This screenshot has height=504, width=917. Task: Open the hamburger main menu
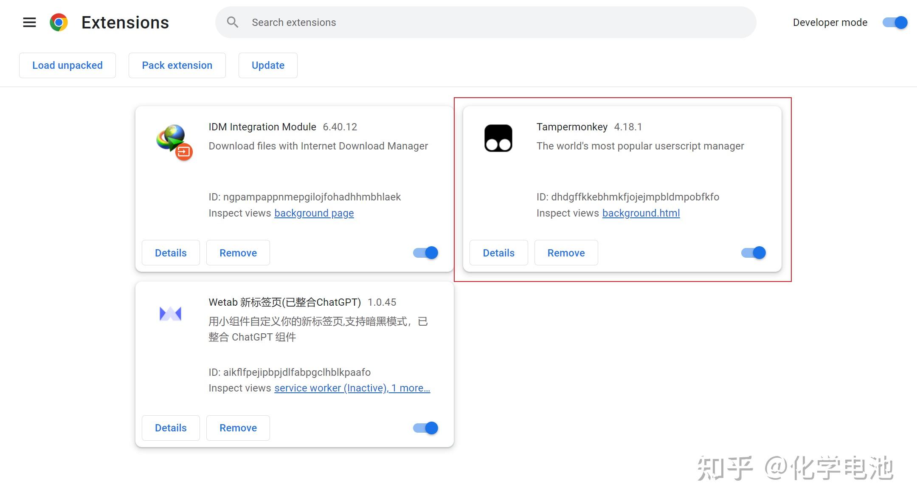pyautogui.click(x=29, y=22)
